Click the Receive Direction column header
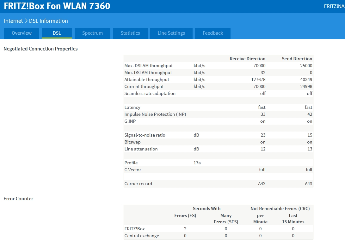 (x=247, y=59)
